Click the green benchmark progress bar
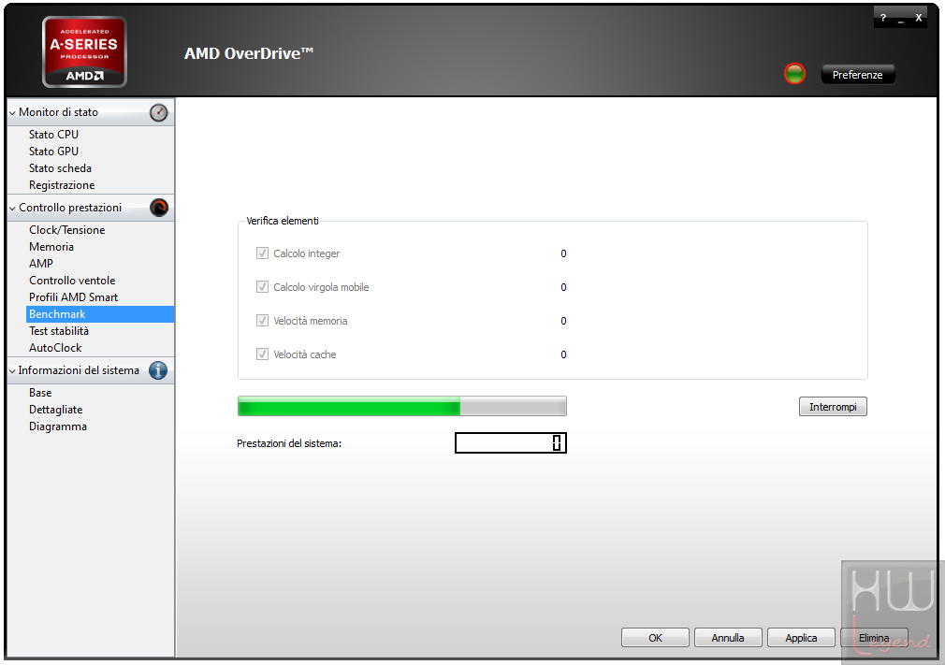 (x=402, y=407)
